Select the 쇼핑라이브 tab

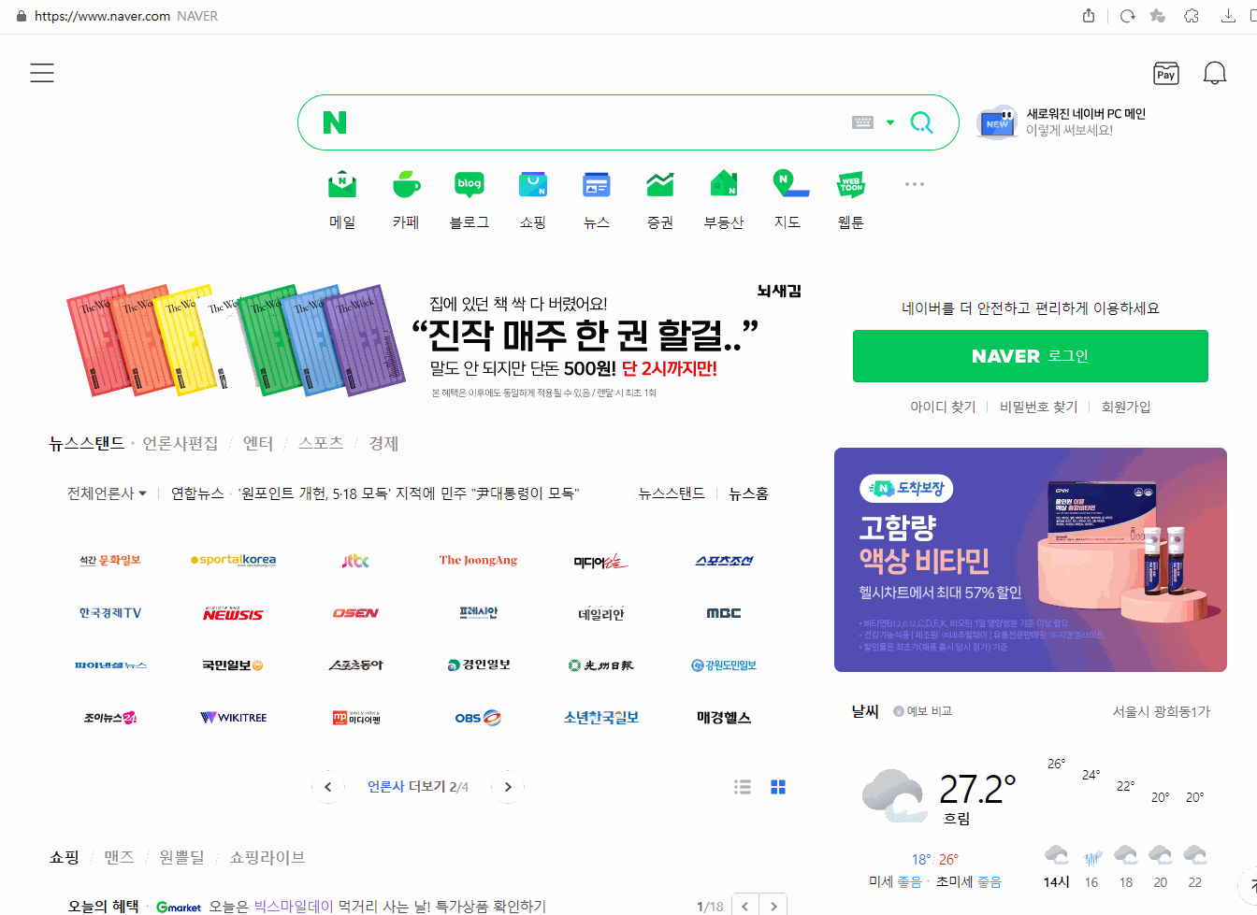coord(267,857)
